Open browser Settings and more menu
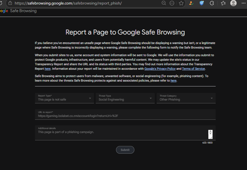This screenshot has width=247, height=170. pos(244,3)
